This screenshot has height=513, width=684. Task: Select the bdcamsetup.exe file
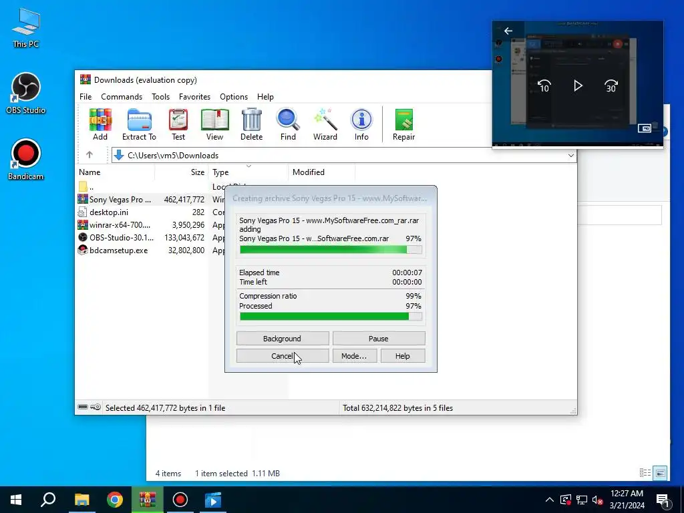[150, 250]
